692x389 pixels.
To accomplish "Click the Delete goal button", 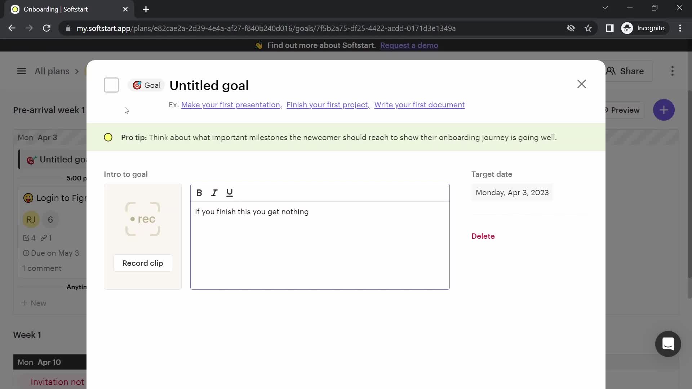I will 483,236.
